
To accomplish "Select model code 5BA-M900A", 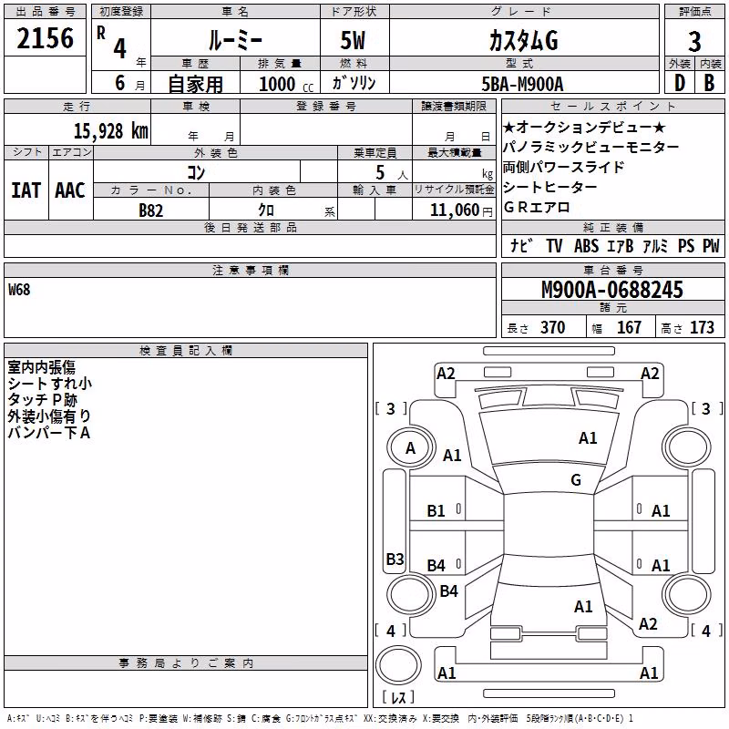I will tap(522, 84).
